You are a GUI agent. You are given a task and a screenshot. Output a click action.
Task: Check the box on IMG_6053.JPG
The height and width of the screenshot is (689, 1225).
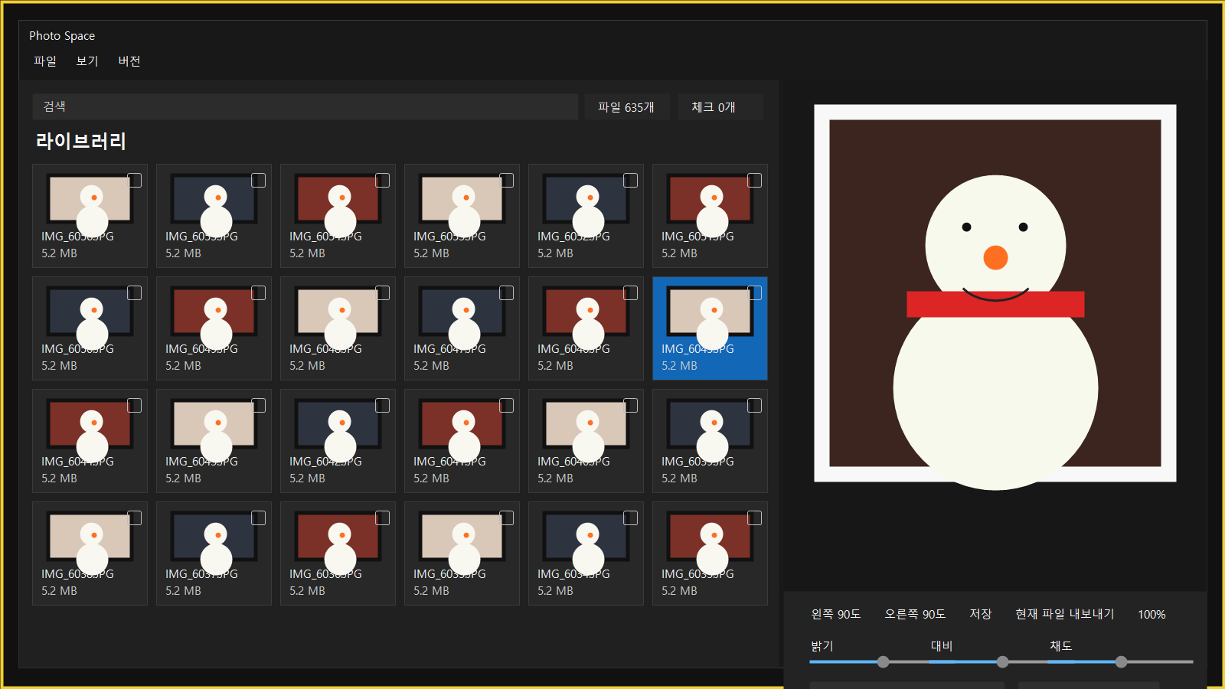click(507, 181)
